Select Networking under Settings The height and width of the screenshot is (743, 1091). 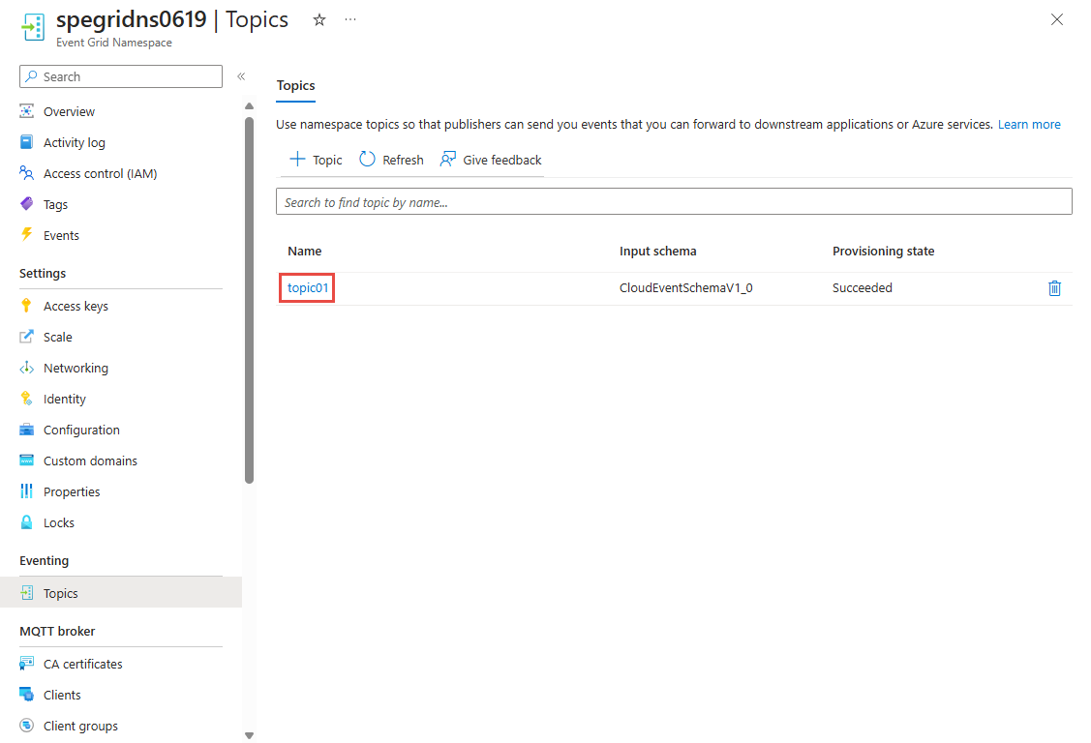[76, 368]
